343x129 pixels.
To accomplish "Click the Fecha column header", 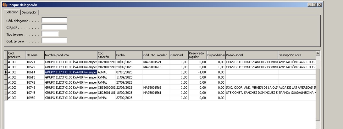I will (x=129, y=55).
